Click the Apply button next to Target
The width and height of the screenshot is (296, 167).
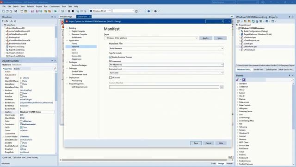pyautogui.click(x=205, y=38)
